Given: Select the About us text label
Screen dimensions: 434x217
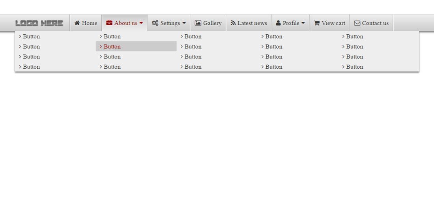Looking at the screenshot, I should pos(125,23).
